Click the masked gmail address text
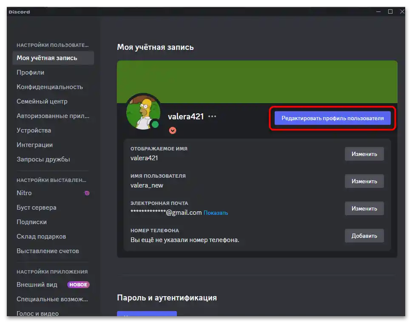This screenshot has width=412, height=323. (x=166, y=213)
